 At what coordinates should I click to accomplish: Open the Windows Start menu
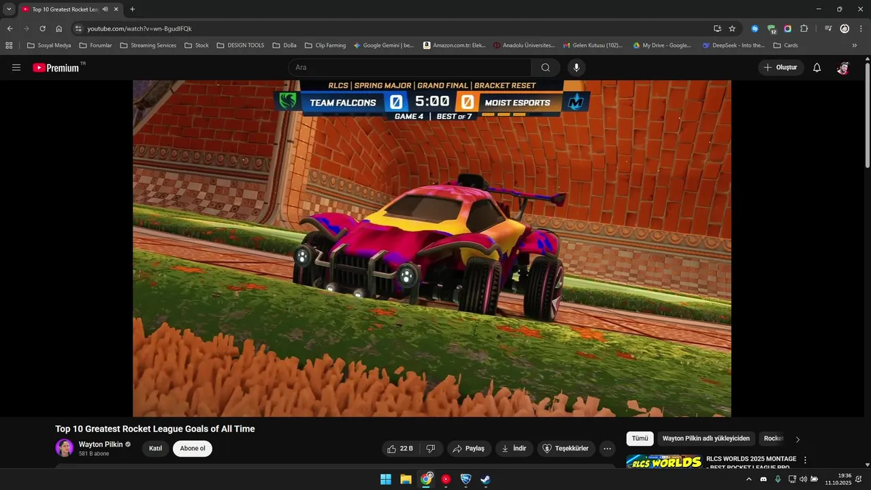point(386,479)
